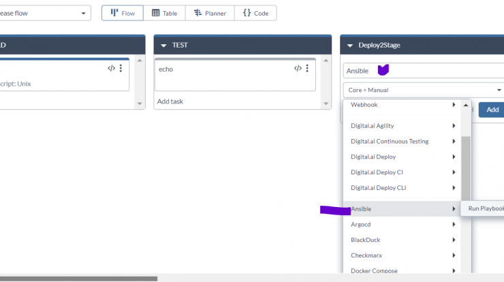Click the code icon on the echo task

coord(298,68)
